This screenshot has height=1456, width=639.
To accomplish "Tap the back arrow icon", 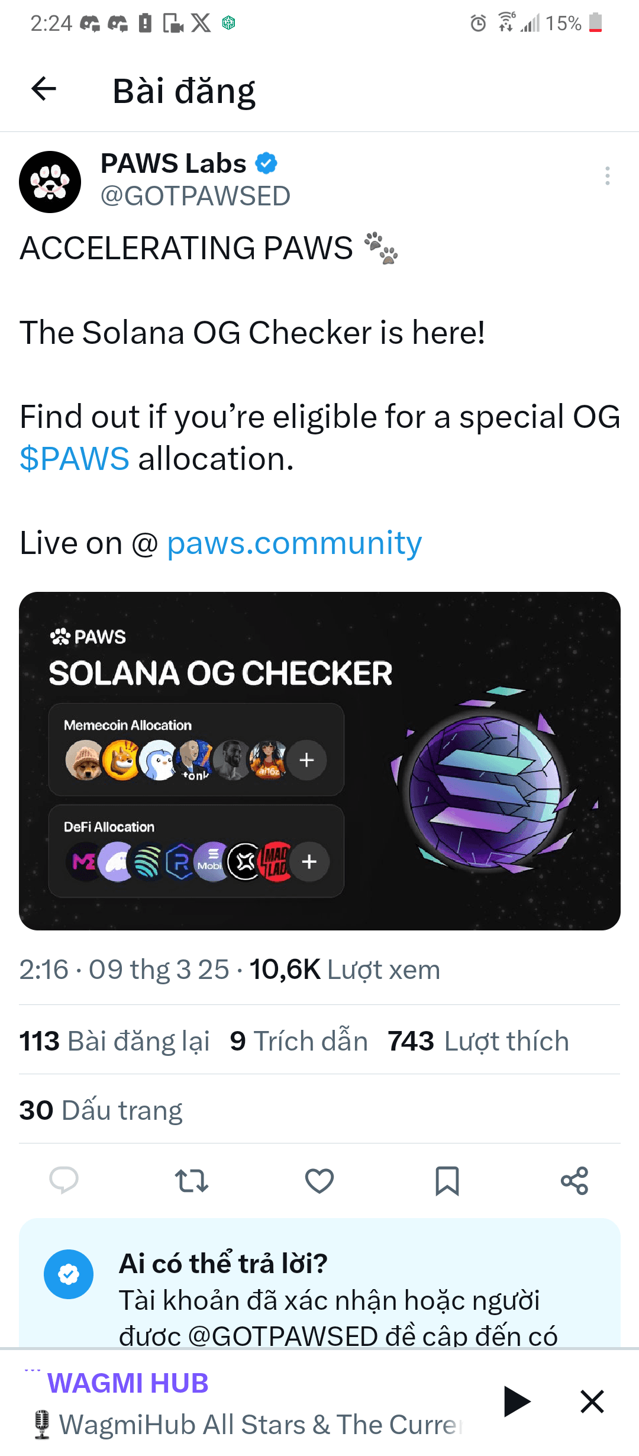I will (44, 89).
